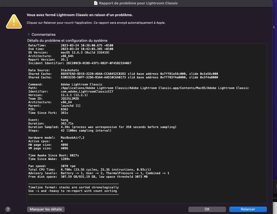Click the window title Rapport de problème
This screenshot has height=214, width=277.
click(138, 3)
